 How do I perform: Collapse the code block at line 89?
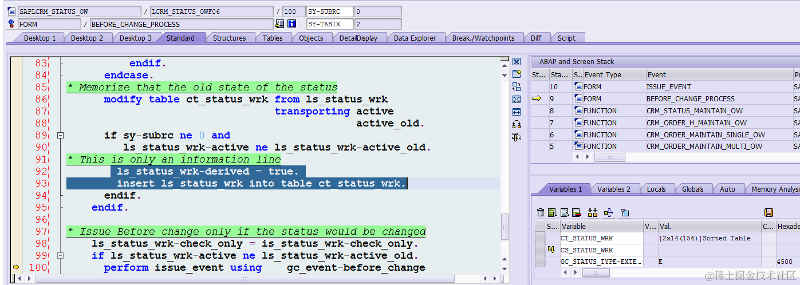click(x=60, y=136)
